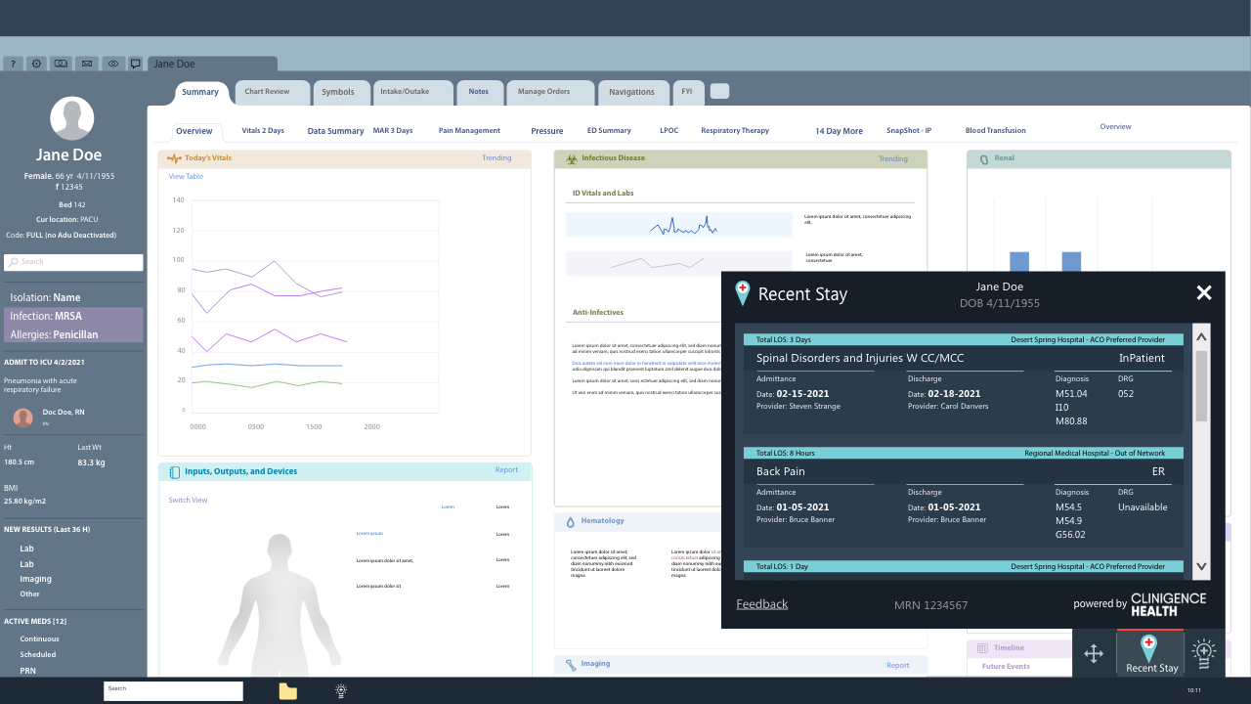Select SnapShot - IP sub-tab
The width and height of the screenshot is (1251, 704).
[x=909, y=130]
